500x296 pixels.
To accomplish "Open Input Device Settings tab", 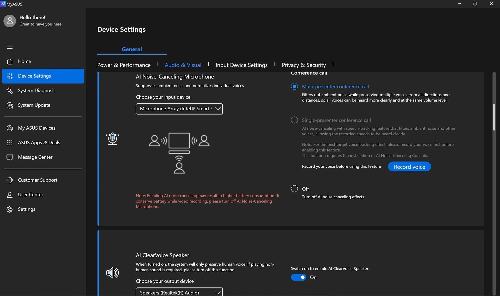I will (x=241, y=65).
